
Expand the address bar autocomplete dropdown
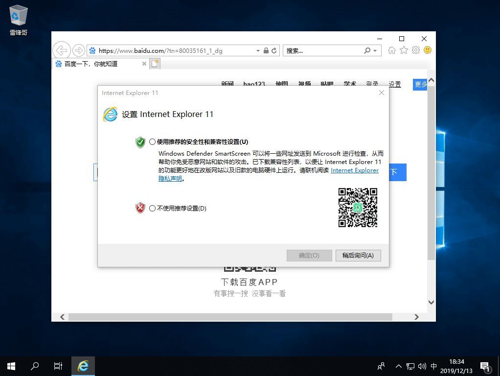(258, 50)
